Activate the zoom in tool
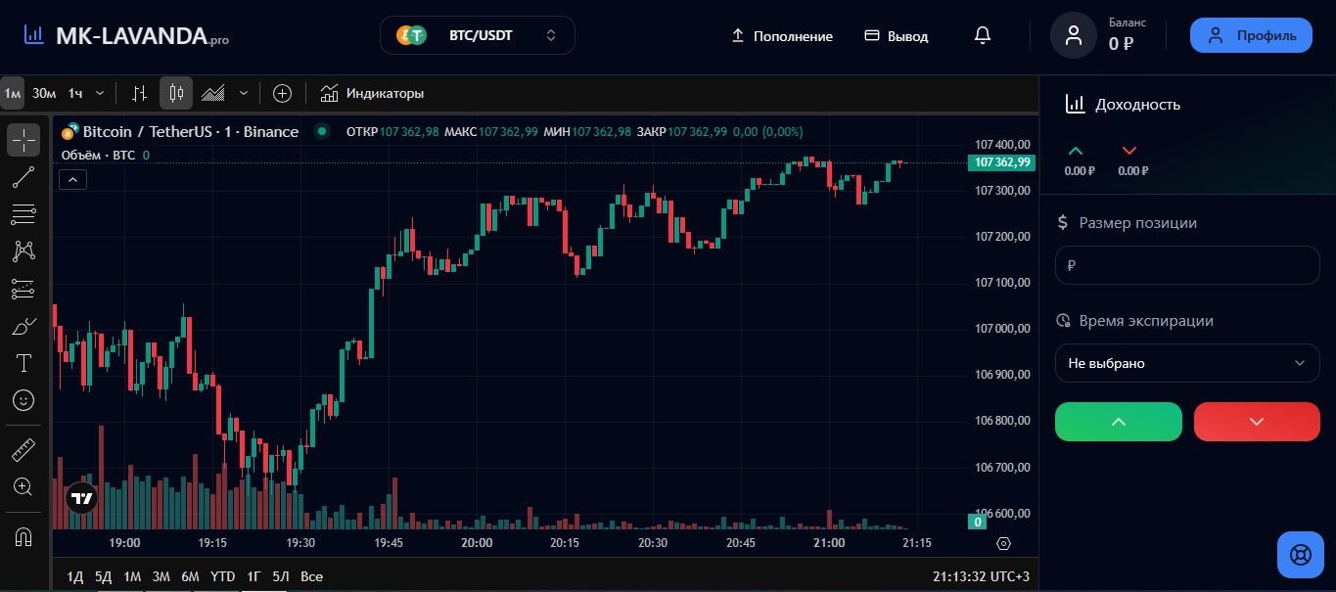Image resolution: width=1336 pixels, height=592 pixels. tap(23, 486)
